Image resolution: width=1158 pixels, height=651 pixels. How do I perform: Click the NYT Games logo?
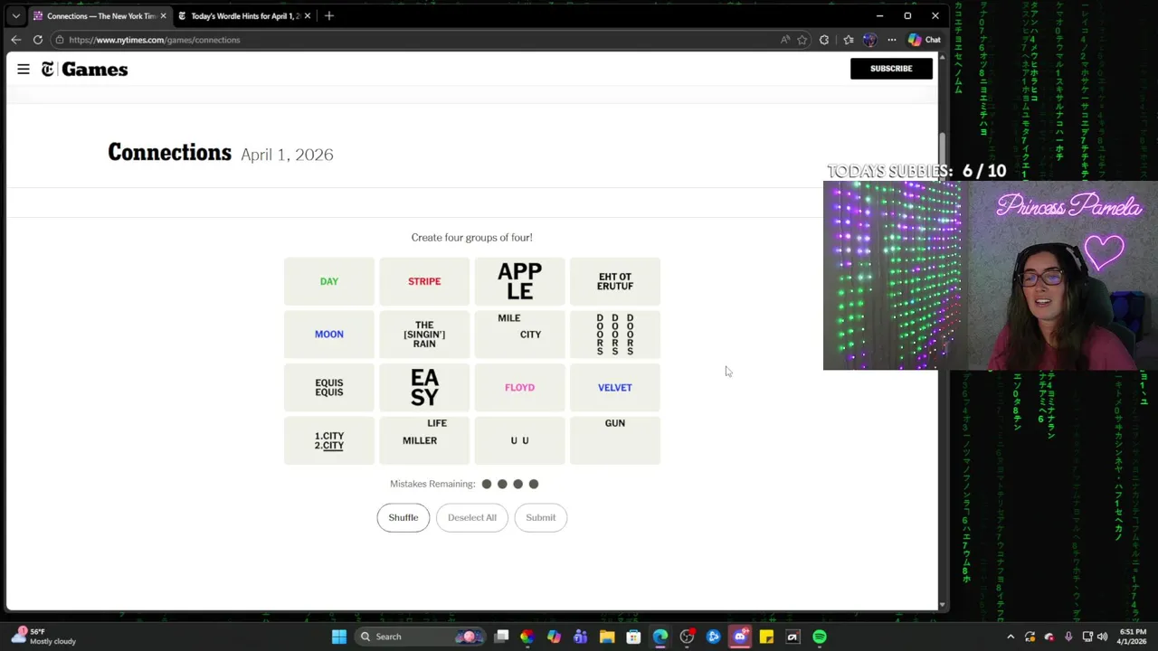coord(84,70)
